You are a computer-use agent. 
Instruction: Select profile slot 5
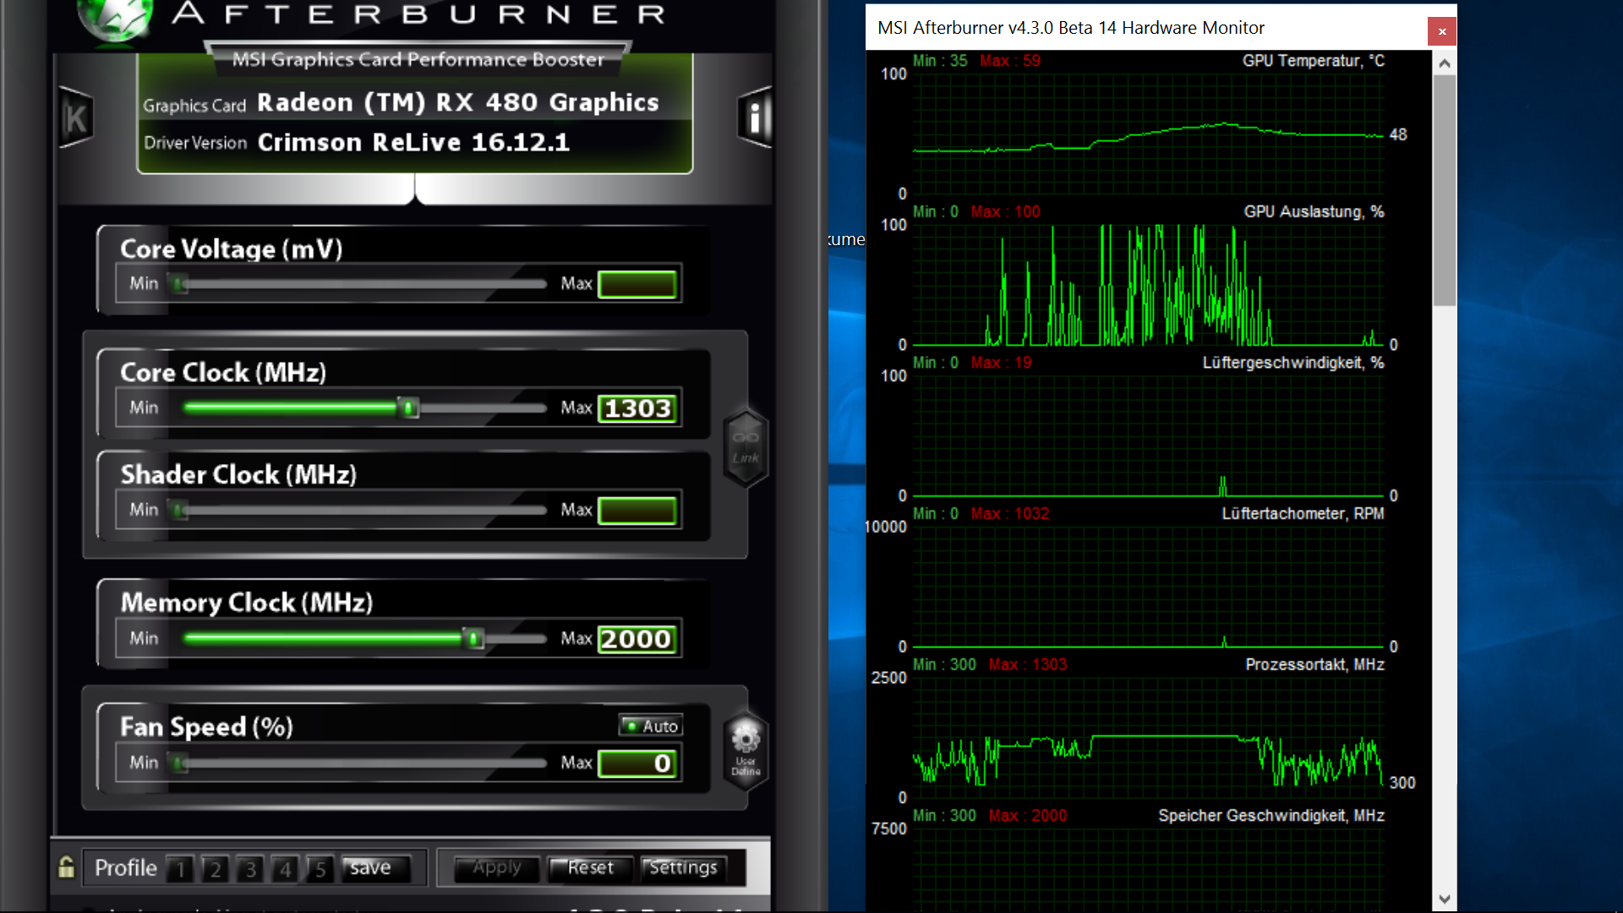[x=320, y=869]
